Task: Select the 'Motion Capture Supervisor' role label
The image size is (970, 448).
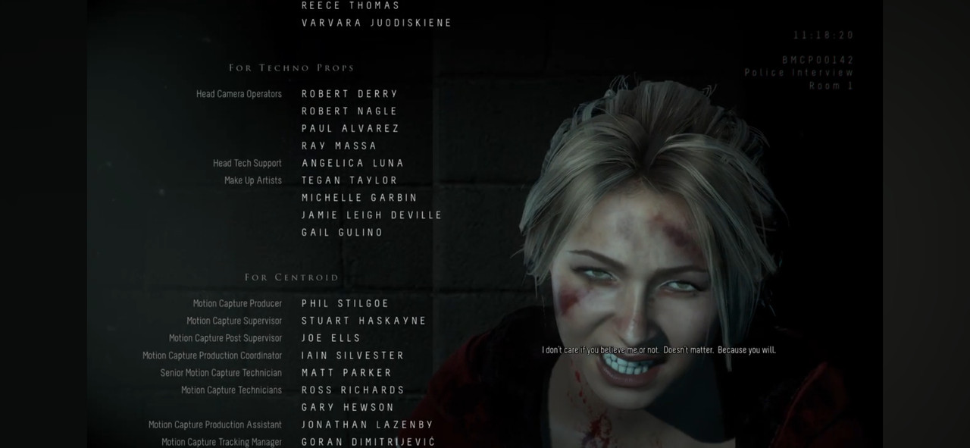Action: click(234, 321)
